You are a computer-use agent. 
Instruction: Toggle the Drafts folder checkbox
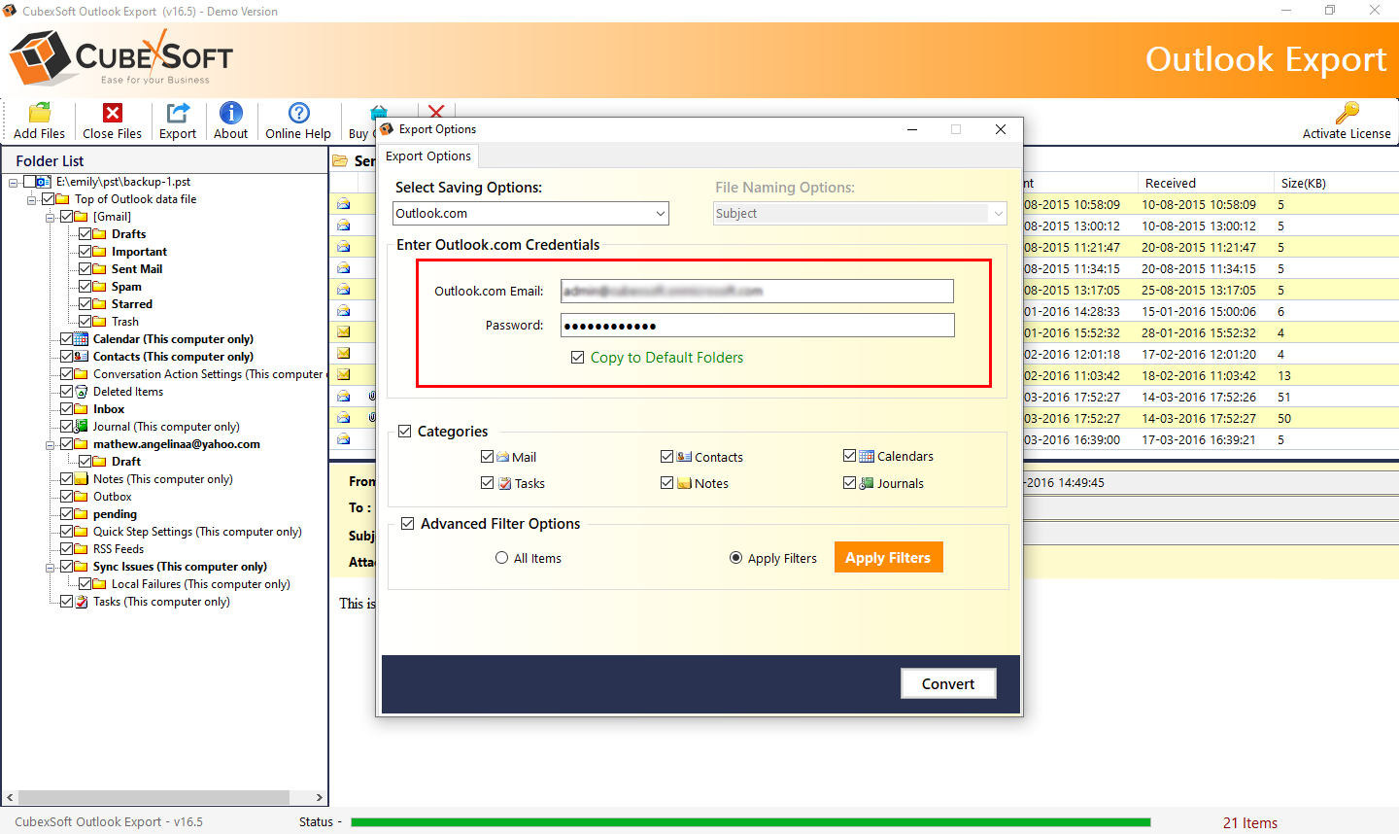[85, 234]
